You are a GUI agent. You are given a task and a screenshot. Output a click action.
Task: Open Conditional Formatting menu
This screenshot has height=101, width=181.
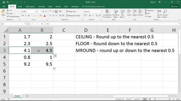(107, 14)
